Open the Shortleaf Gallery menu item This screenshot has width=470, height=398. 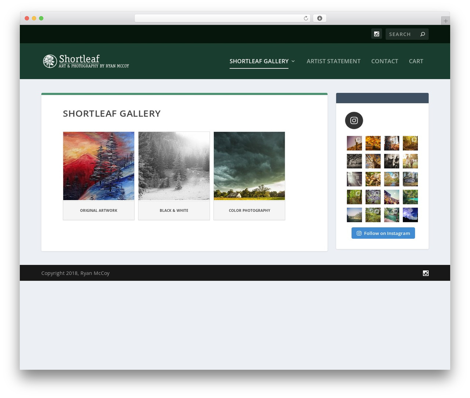tap(259, 61)
